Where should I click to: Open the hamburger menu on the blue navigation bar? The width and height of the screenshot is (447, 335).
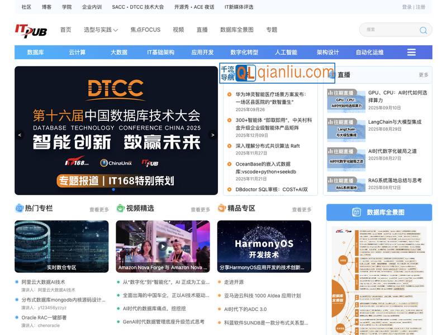coord(411,52)
